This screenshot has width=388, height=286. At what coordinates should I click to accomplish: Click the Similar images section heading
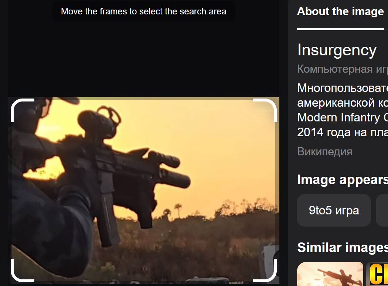(343, 248)
